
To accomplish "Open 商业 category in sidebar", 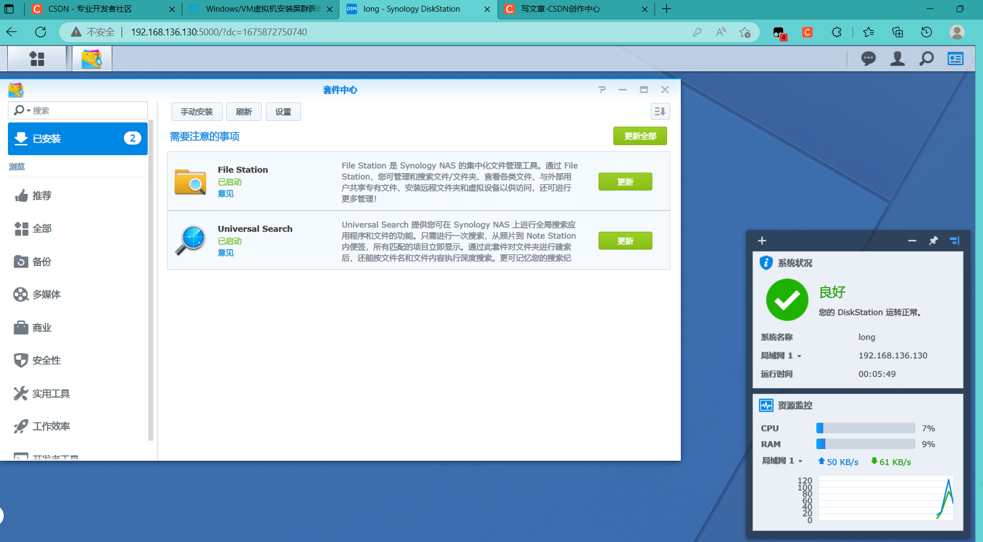I will pos(78,328).
